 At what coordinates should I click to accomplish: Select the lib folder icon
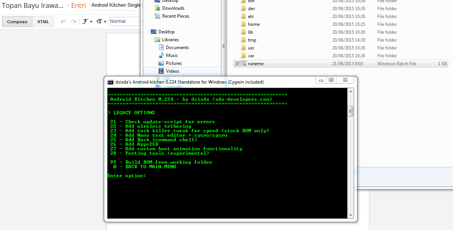click(x=243, y=32)
